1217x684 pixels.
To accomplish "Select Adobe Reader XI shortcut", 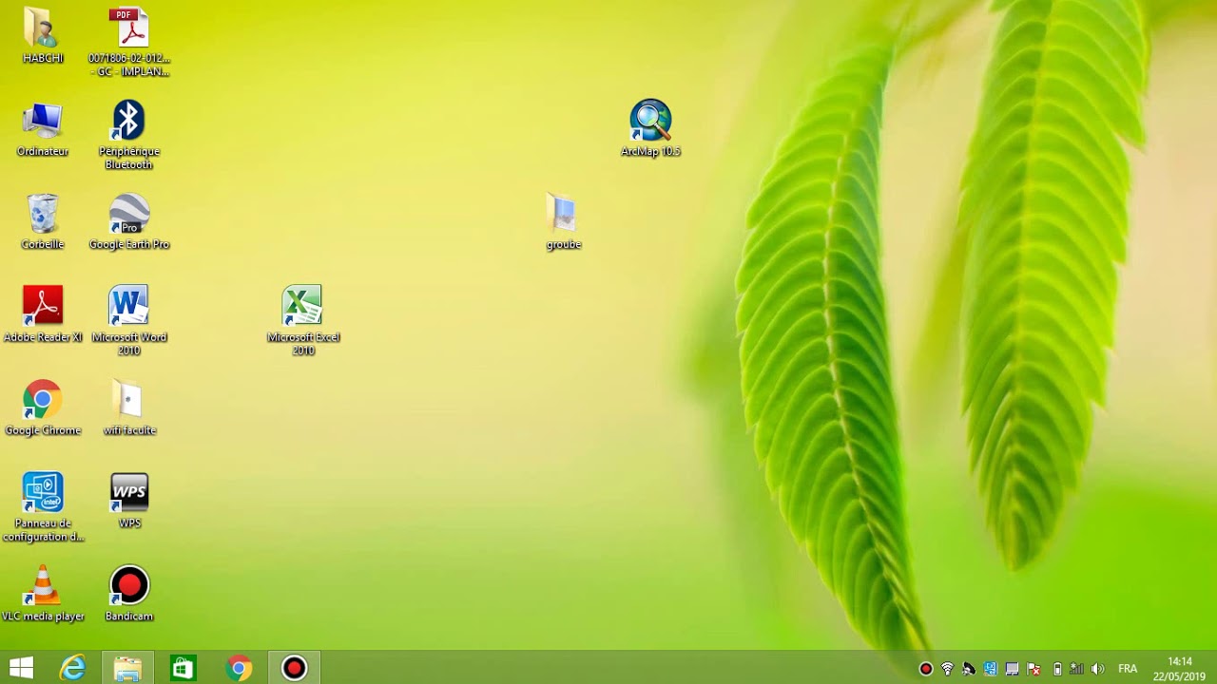I will [43, 315].
